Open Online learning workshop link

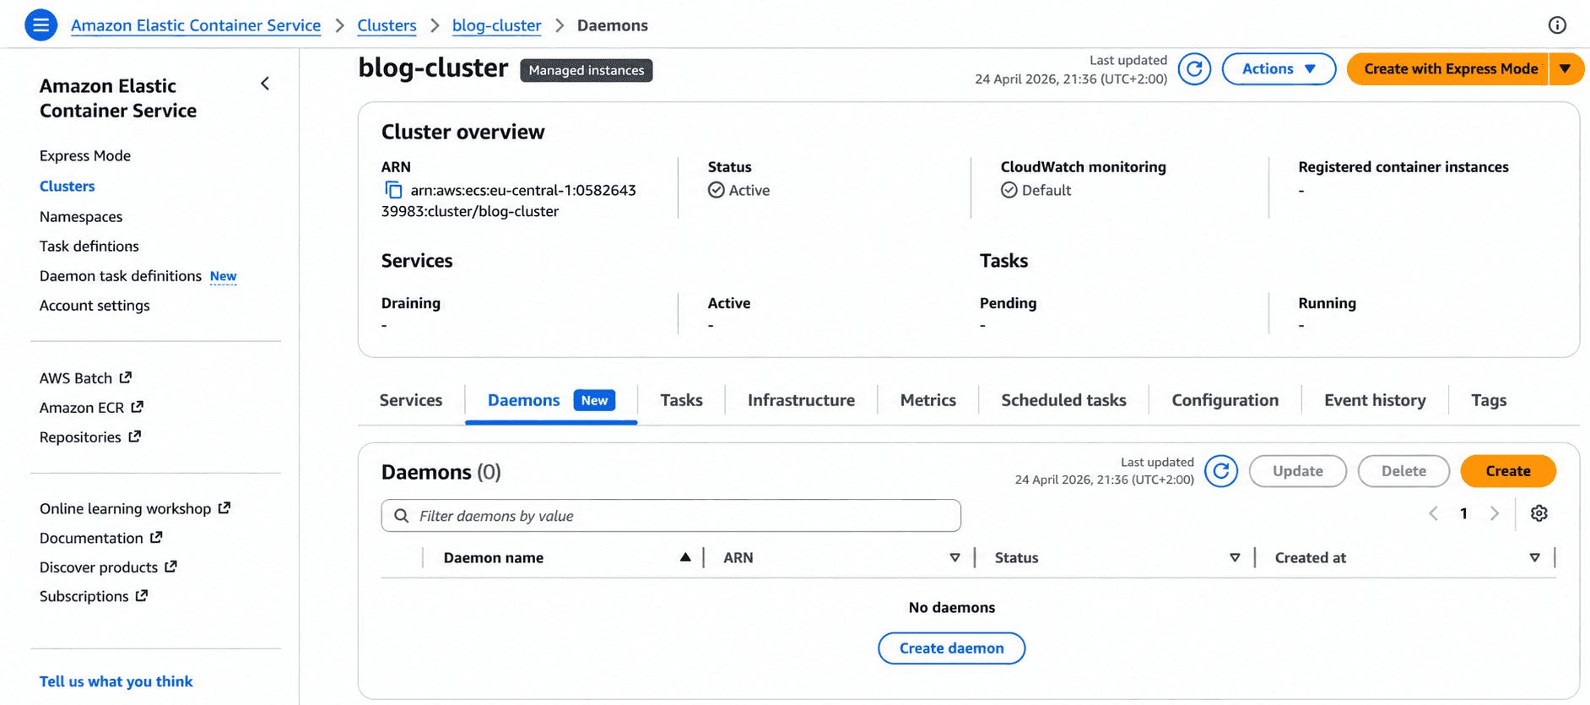(x=135, y=508)
